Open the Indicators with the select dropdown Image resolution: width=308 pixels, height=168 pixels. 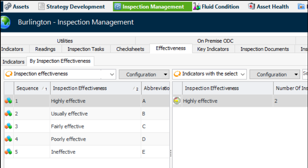(x=242, y=74)
